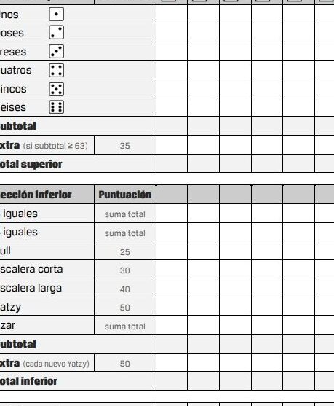This screenshot has width=334, height=406.
Task: Click the four-pip die icon
Action: coord(56,70)
